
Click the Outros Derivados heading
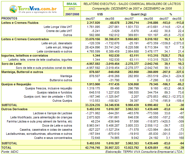click(x=14, y=109)
